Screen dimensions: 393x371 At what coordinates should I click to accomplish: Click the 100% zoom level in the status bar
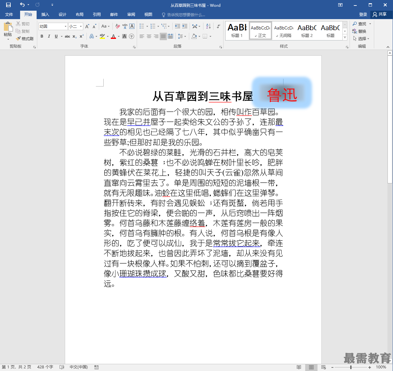click(x=381, y=367)
